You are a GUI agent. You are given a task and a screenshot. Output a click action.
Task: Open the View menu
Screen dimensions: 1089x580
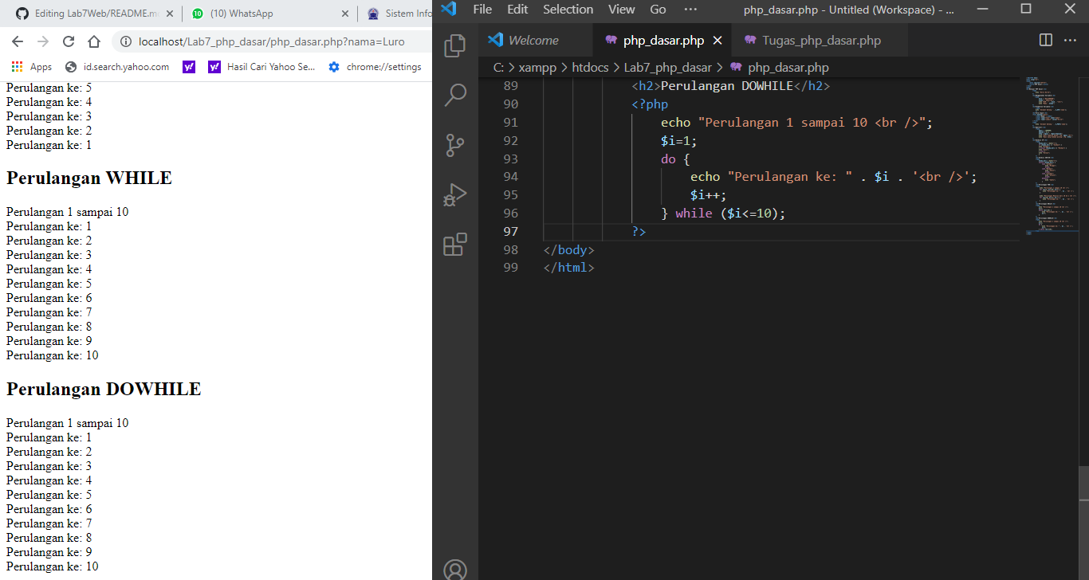click(x=622, y=10)
